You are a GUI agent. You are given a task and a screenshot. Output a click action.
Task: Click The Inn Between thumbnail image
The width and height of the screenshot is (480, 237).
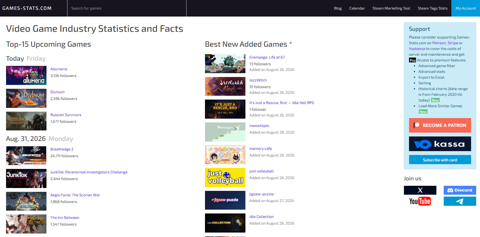(x=26, y=224)
